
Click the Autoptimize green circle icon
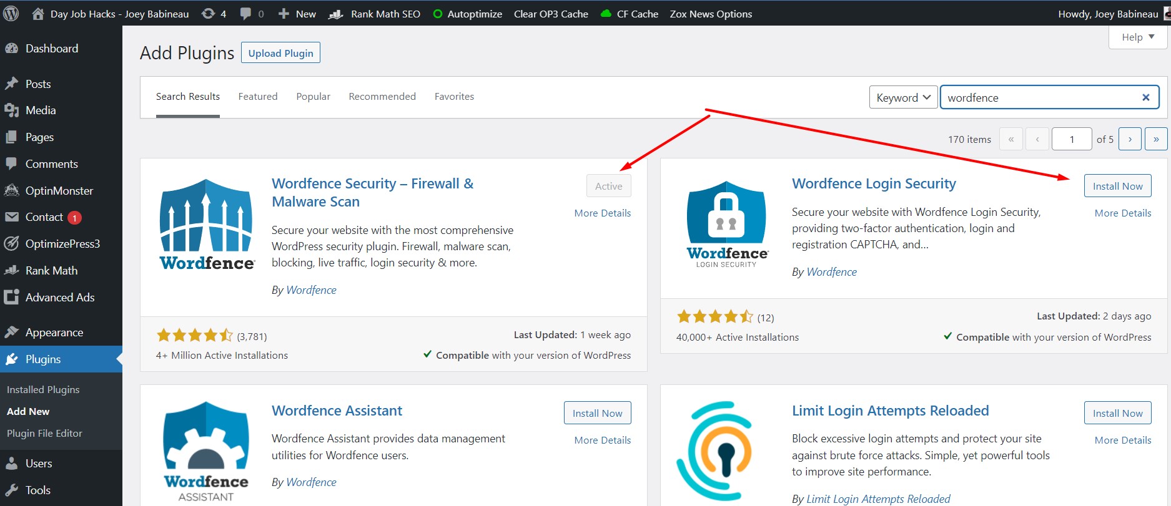438,14
